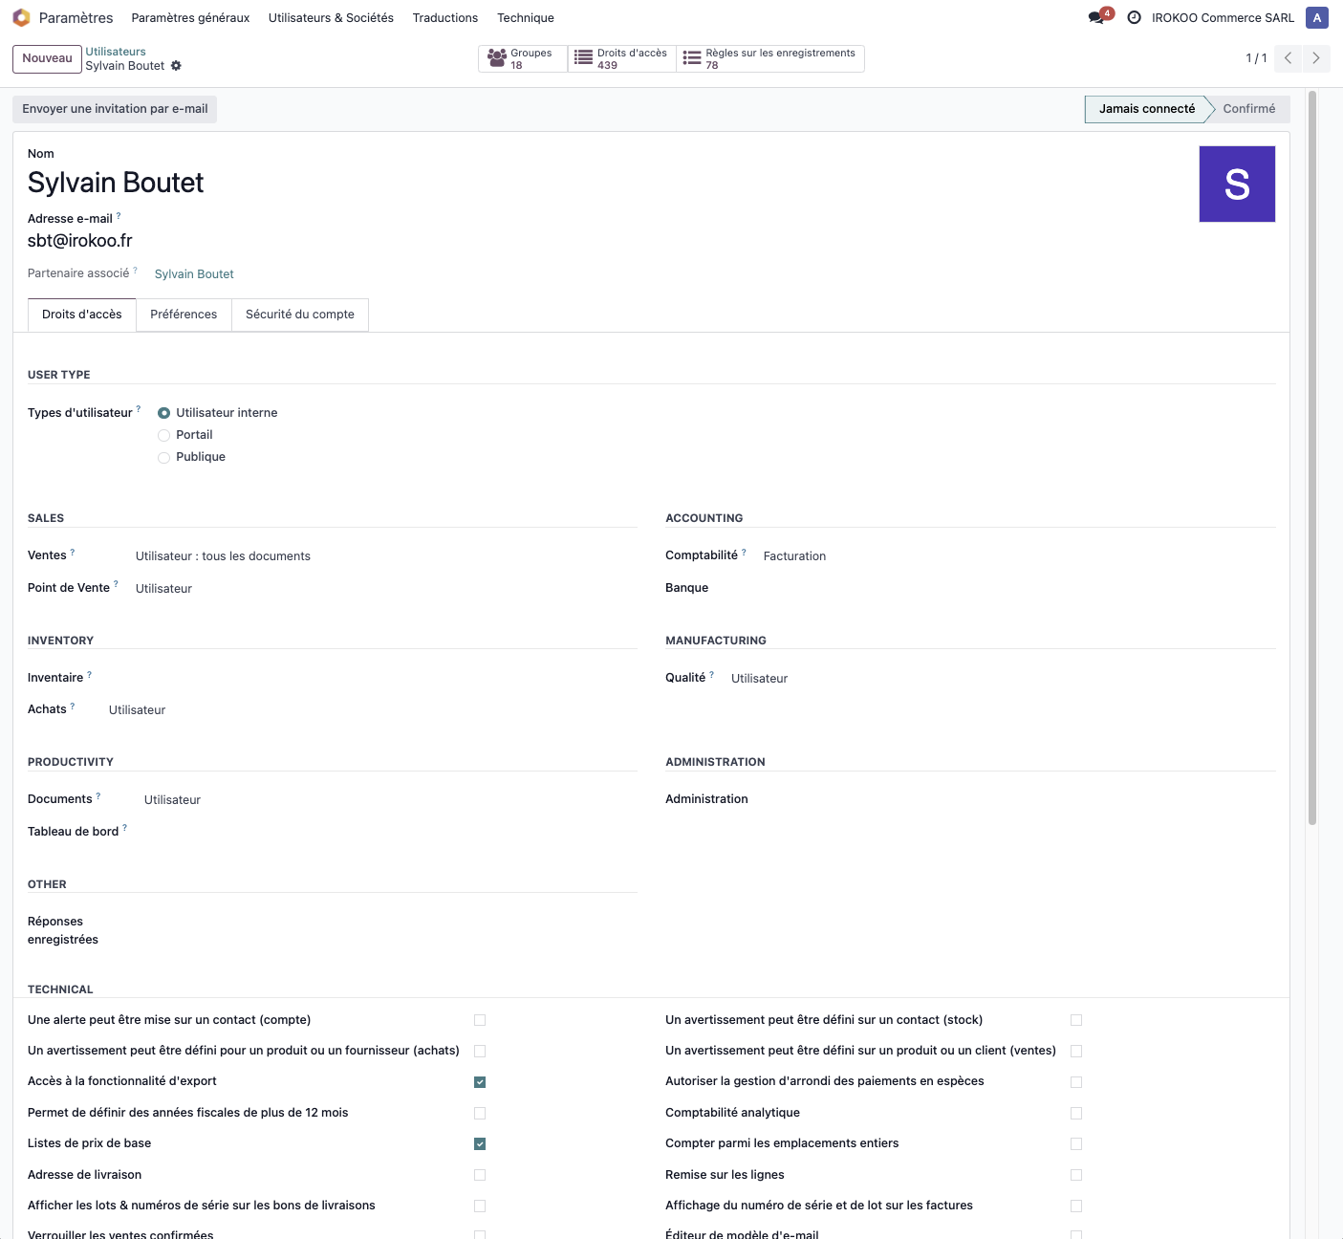Open the Odoo app menu logo icon
Image resolution: width=1343 pixels, height=1239 pixels.
[x=21, y=17]
